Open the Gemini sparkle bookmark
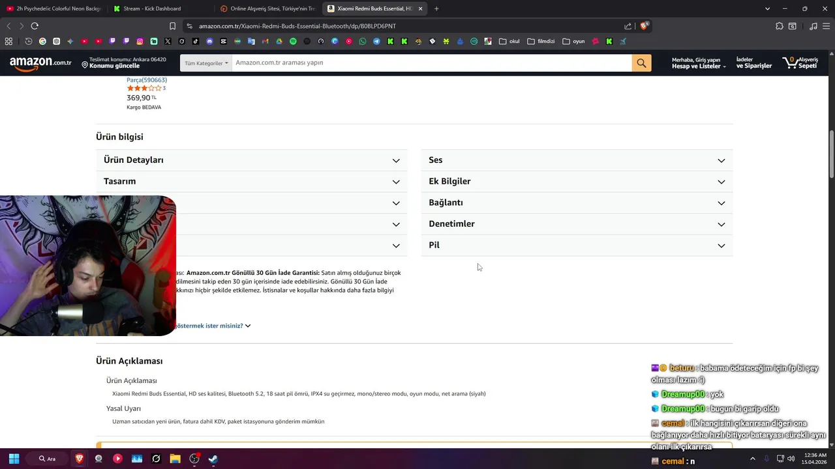Image resolution: width=835 pixels, height=469 pixels. (x=70, y=41)
